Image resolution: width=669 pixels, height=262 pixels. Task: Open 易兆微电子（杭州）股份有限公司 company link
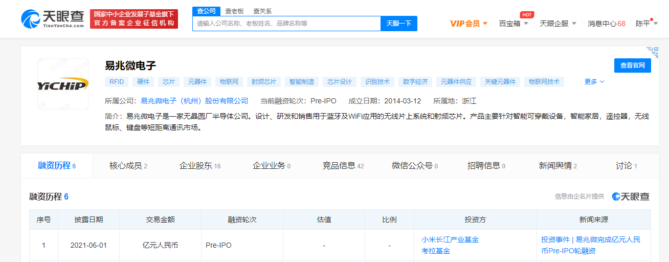point(194,101)
